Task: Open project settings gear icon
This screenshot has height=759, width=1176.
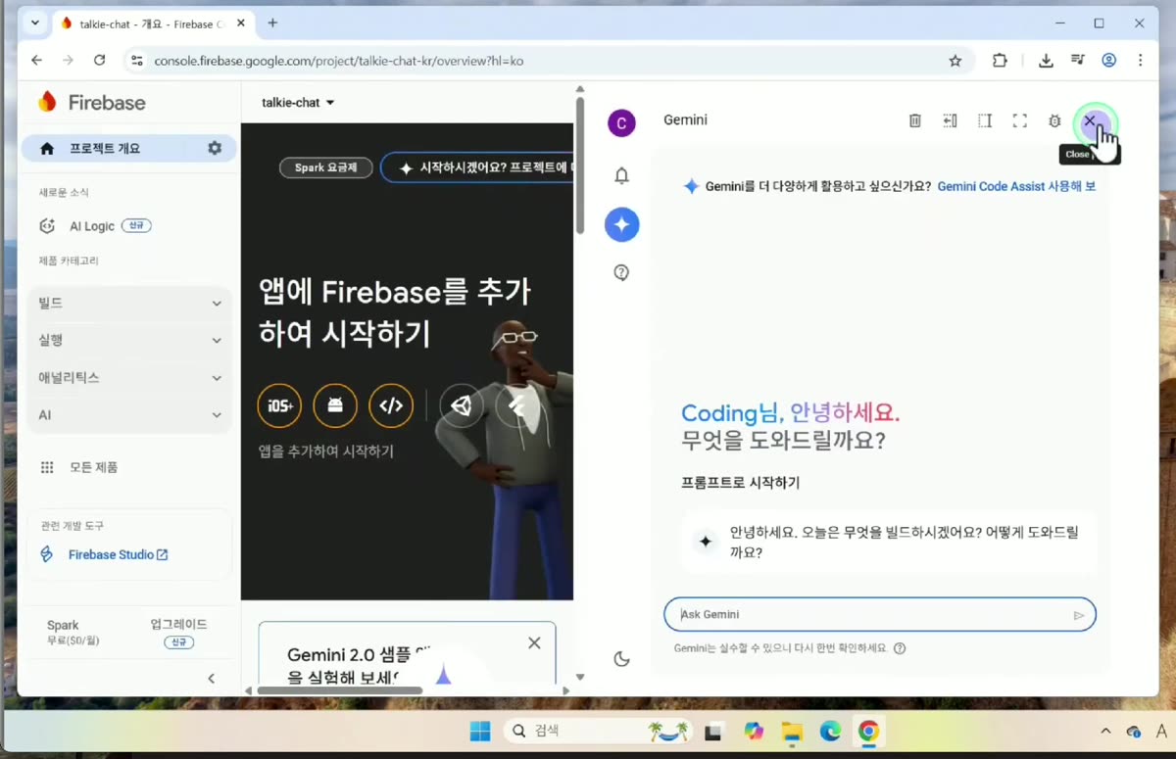Action: (x=215, y=148)
